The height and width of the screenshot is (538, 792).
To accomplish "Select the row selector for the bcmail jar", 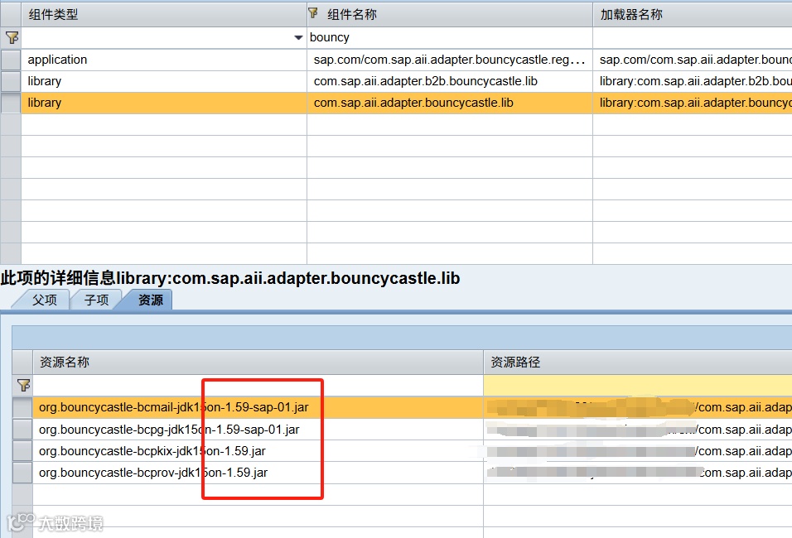I will point(22,407).
